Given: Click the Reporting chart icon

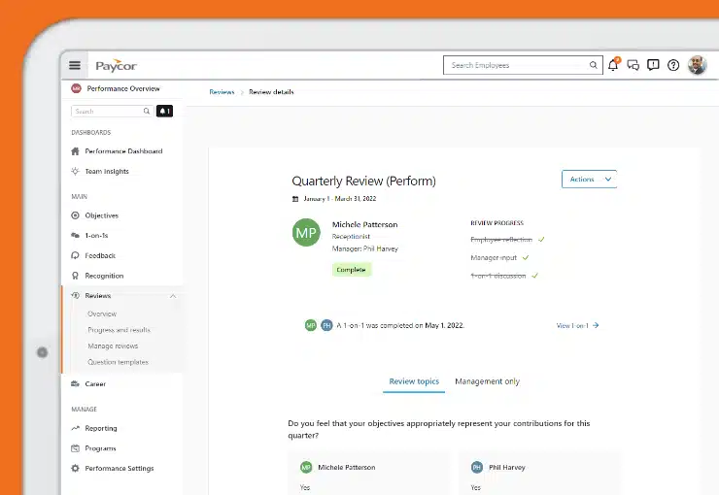Looking at the screenshot, I should click(x=75, y=428).
